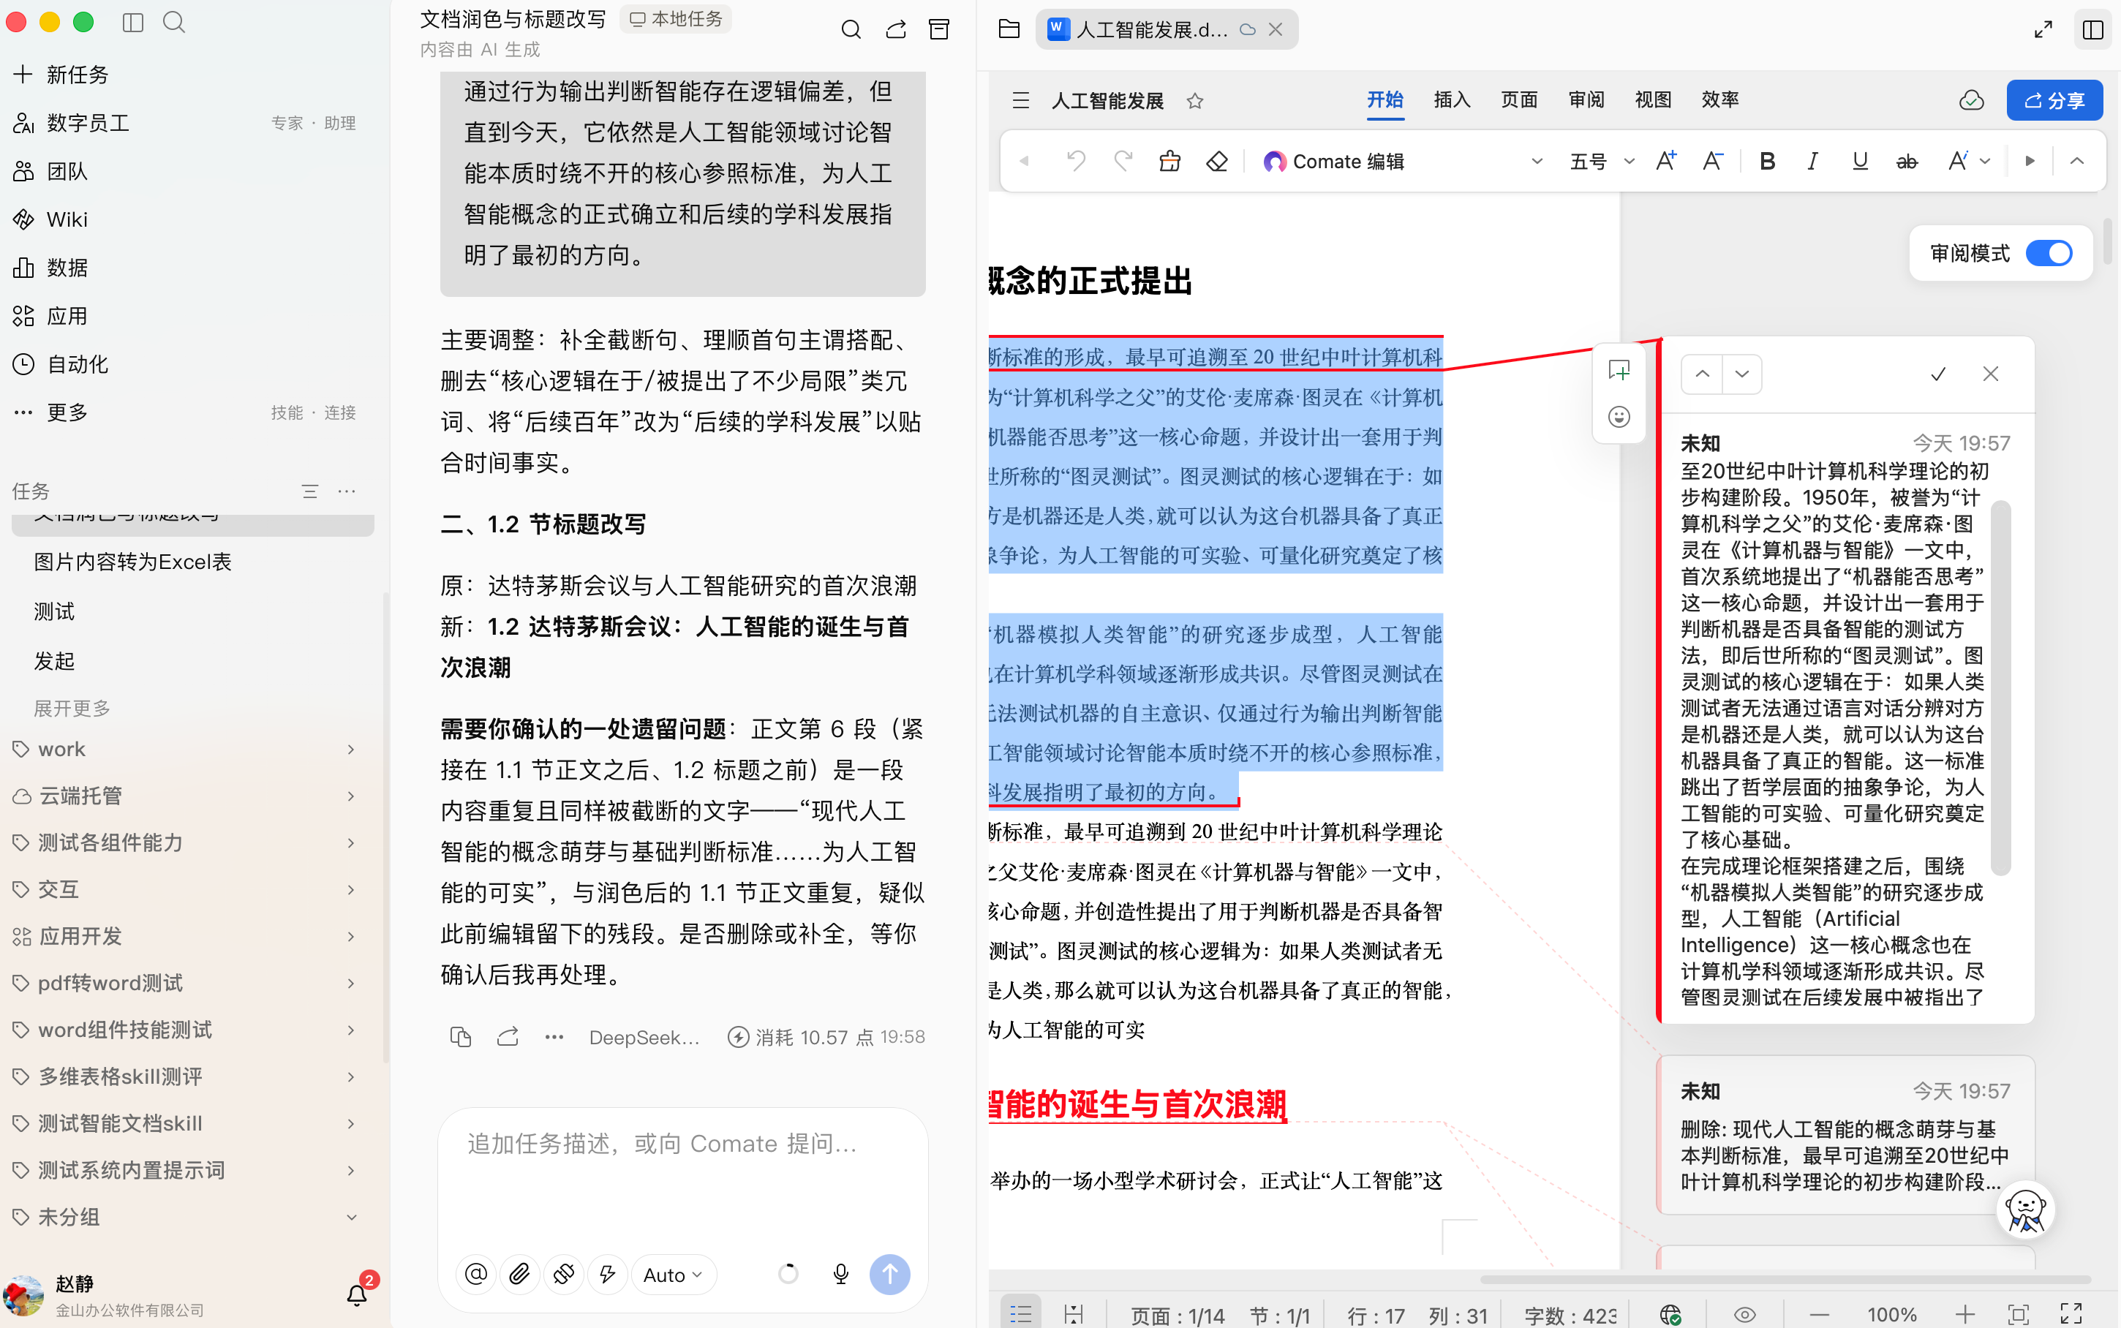Screen dimensions: 2121x1328
Task: Switch to the 视图 ribbon tab
Action: 1653,99
